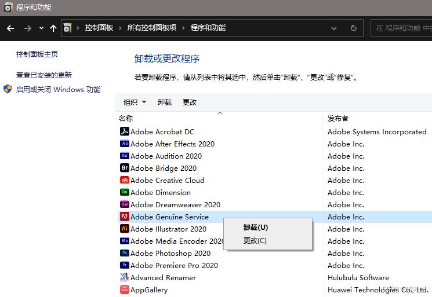Screen dimensions: 432x297
Task: Expand the chevron after 所有控制面板项 in the breadcrumb
Action: 183,28
